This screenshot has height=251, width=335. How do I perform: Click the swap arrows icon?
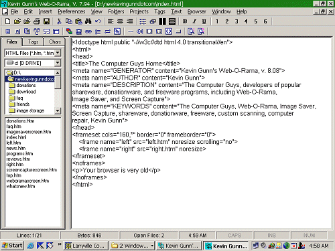pyautogui.click(x=108, y=31)
